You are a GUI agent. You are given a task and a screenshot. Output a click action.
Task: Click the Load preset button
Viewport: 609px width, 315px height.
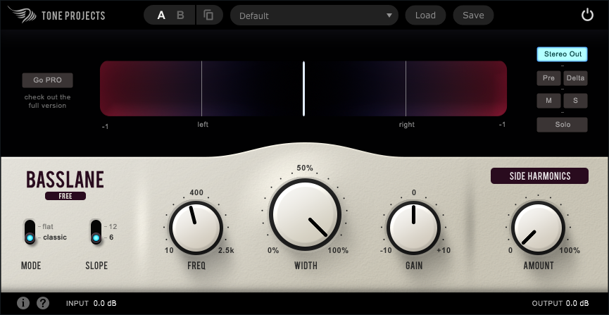[x=425, y=15]
